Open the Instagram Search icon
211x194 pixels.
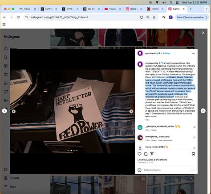pyautogui.click(x=6, y=57)
